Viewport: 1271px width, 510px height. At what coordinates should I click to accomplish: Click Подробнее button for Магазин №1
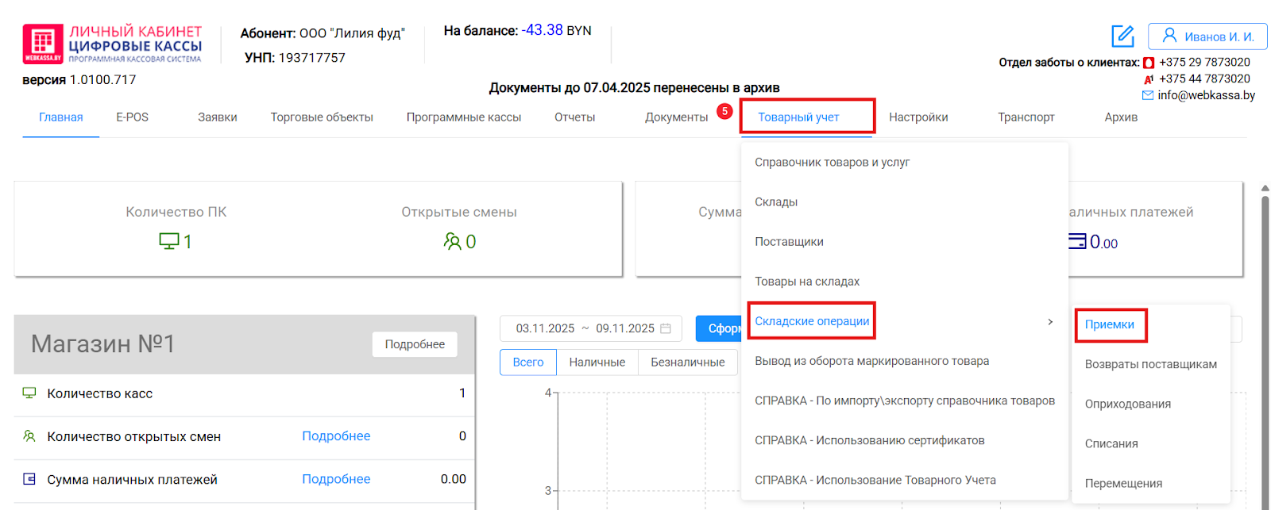[415, 344]
